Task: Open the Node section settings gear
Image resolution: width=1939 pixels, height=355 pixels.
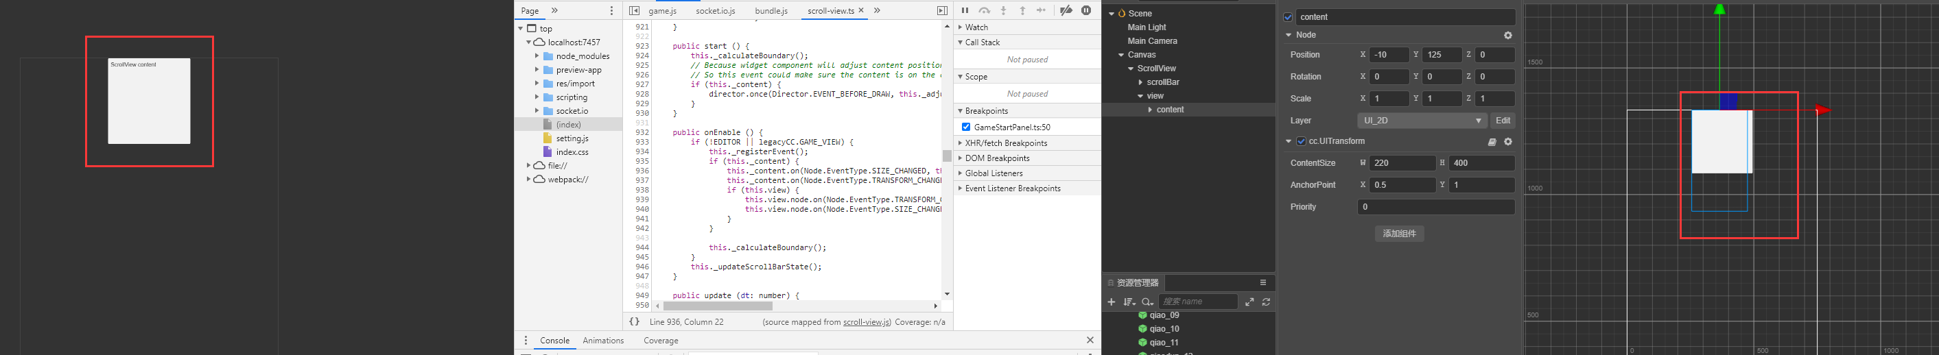Action: [x=1507, y=36]
